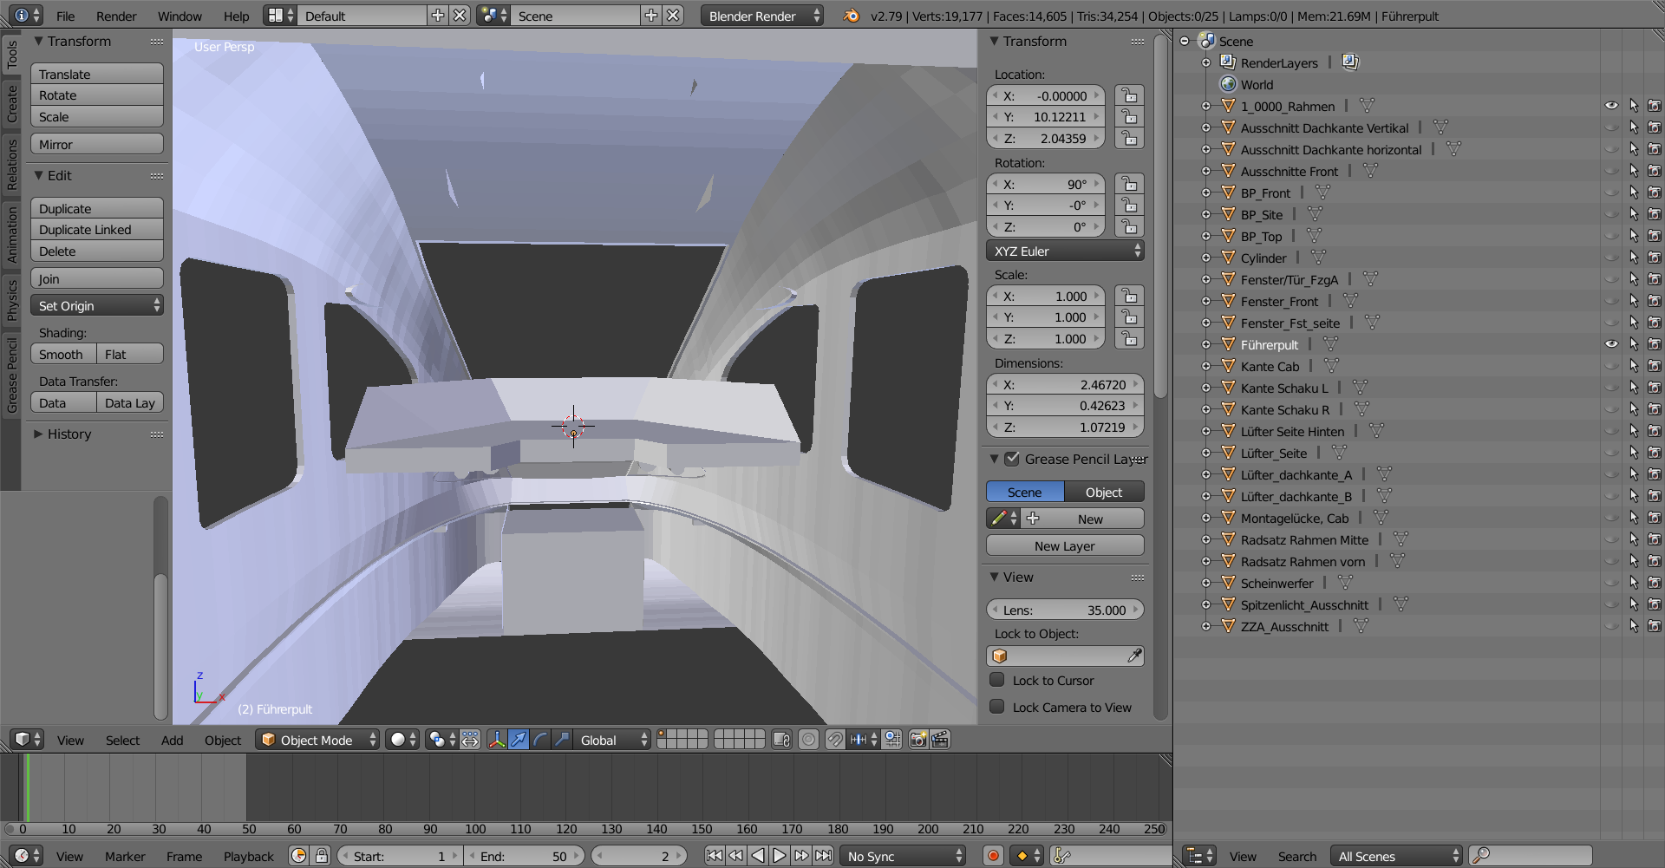The image size is (1665, 868).
Task: Open the Object Mode selector dropdown
Action: pos(317,740)
